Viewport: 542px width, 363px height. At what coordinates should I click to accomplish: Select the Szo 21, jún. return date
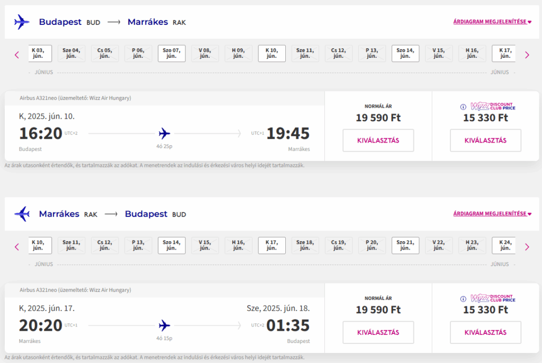click(405, 245)
